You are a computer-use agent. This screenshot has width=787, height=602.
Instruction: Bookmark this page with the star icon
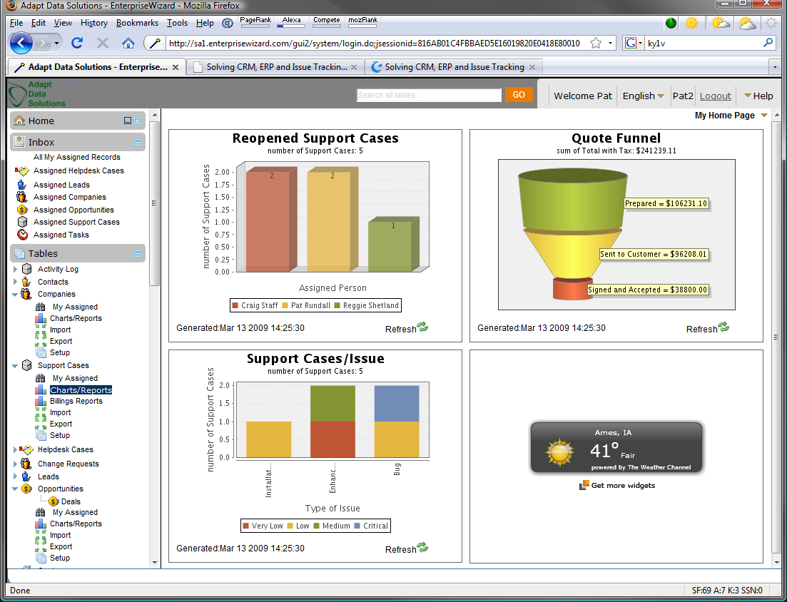[595, 43]
